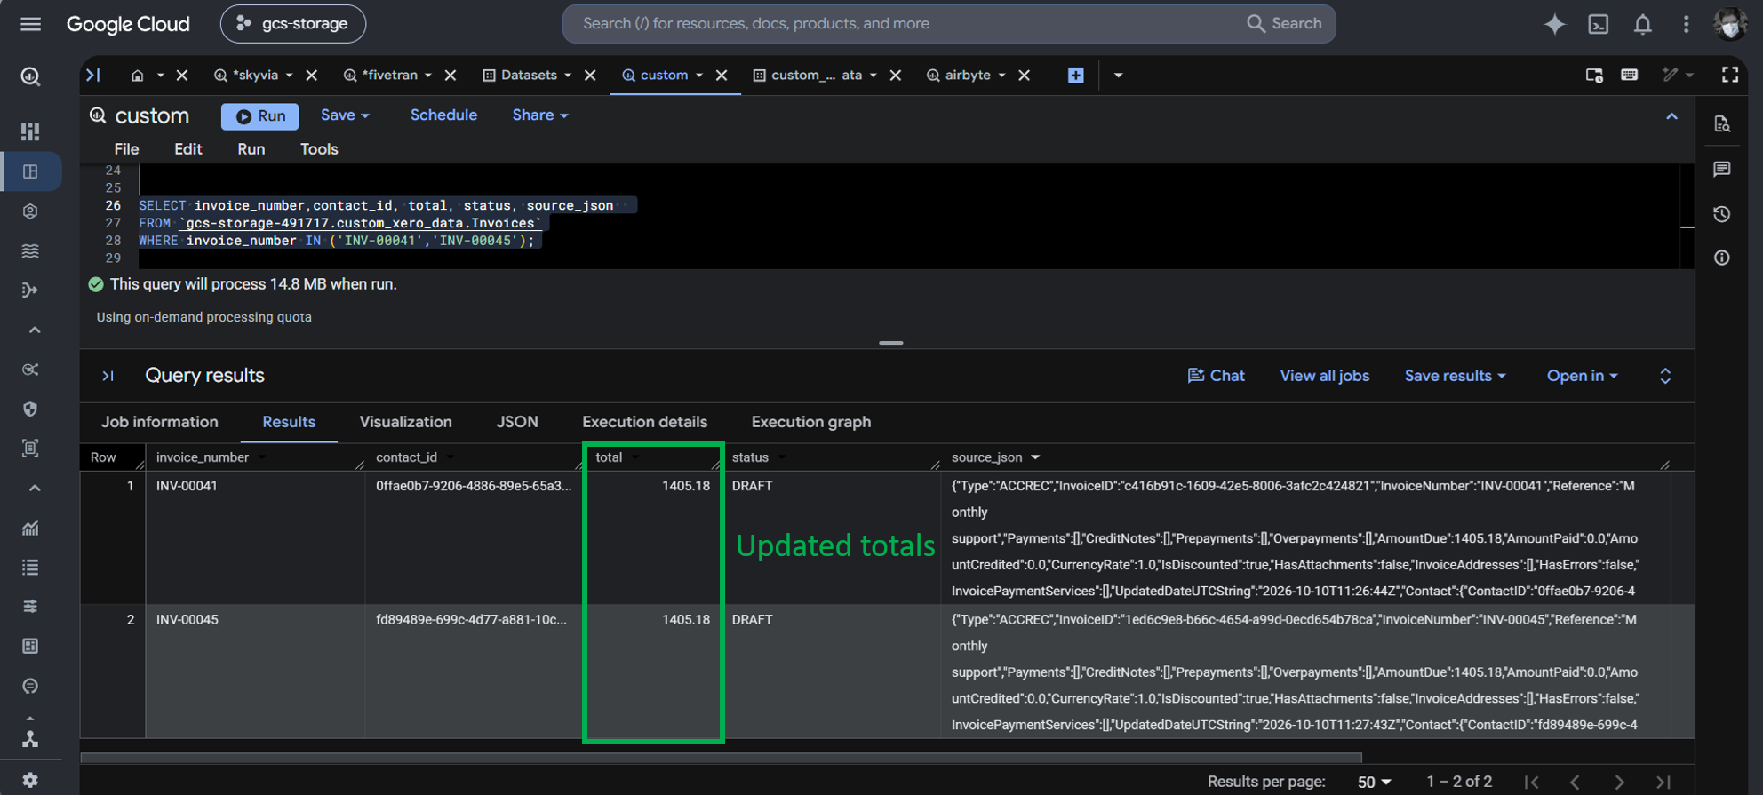Switch to Execution details tab
1763x795 pixels.
(x=644, y=422)
